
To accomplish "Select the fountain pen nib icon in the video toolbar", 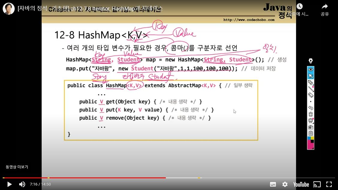I will pyautogui.click(x=311, y=61).
